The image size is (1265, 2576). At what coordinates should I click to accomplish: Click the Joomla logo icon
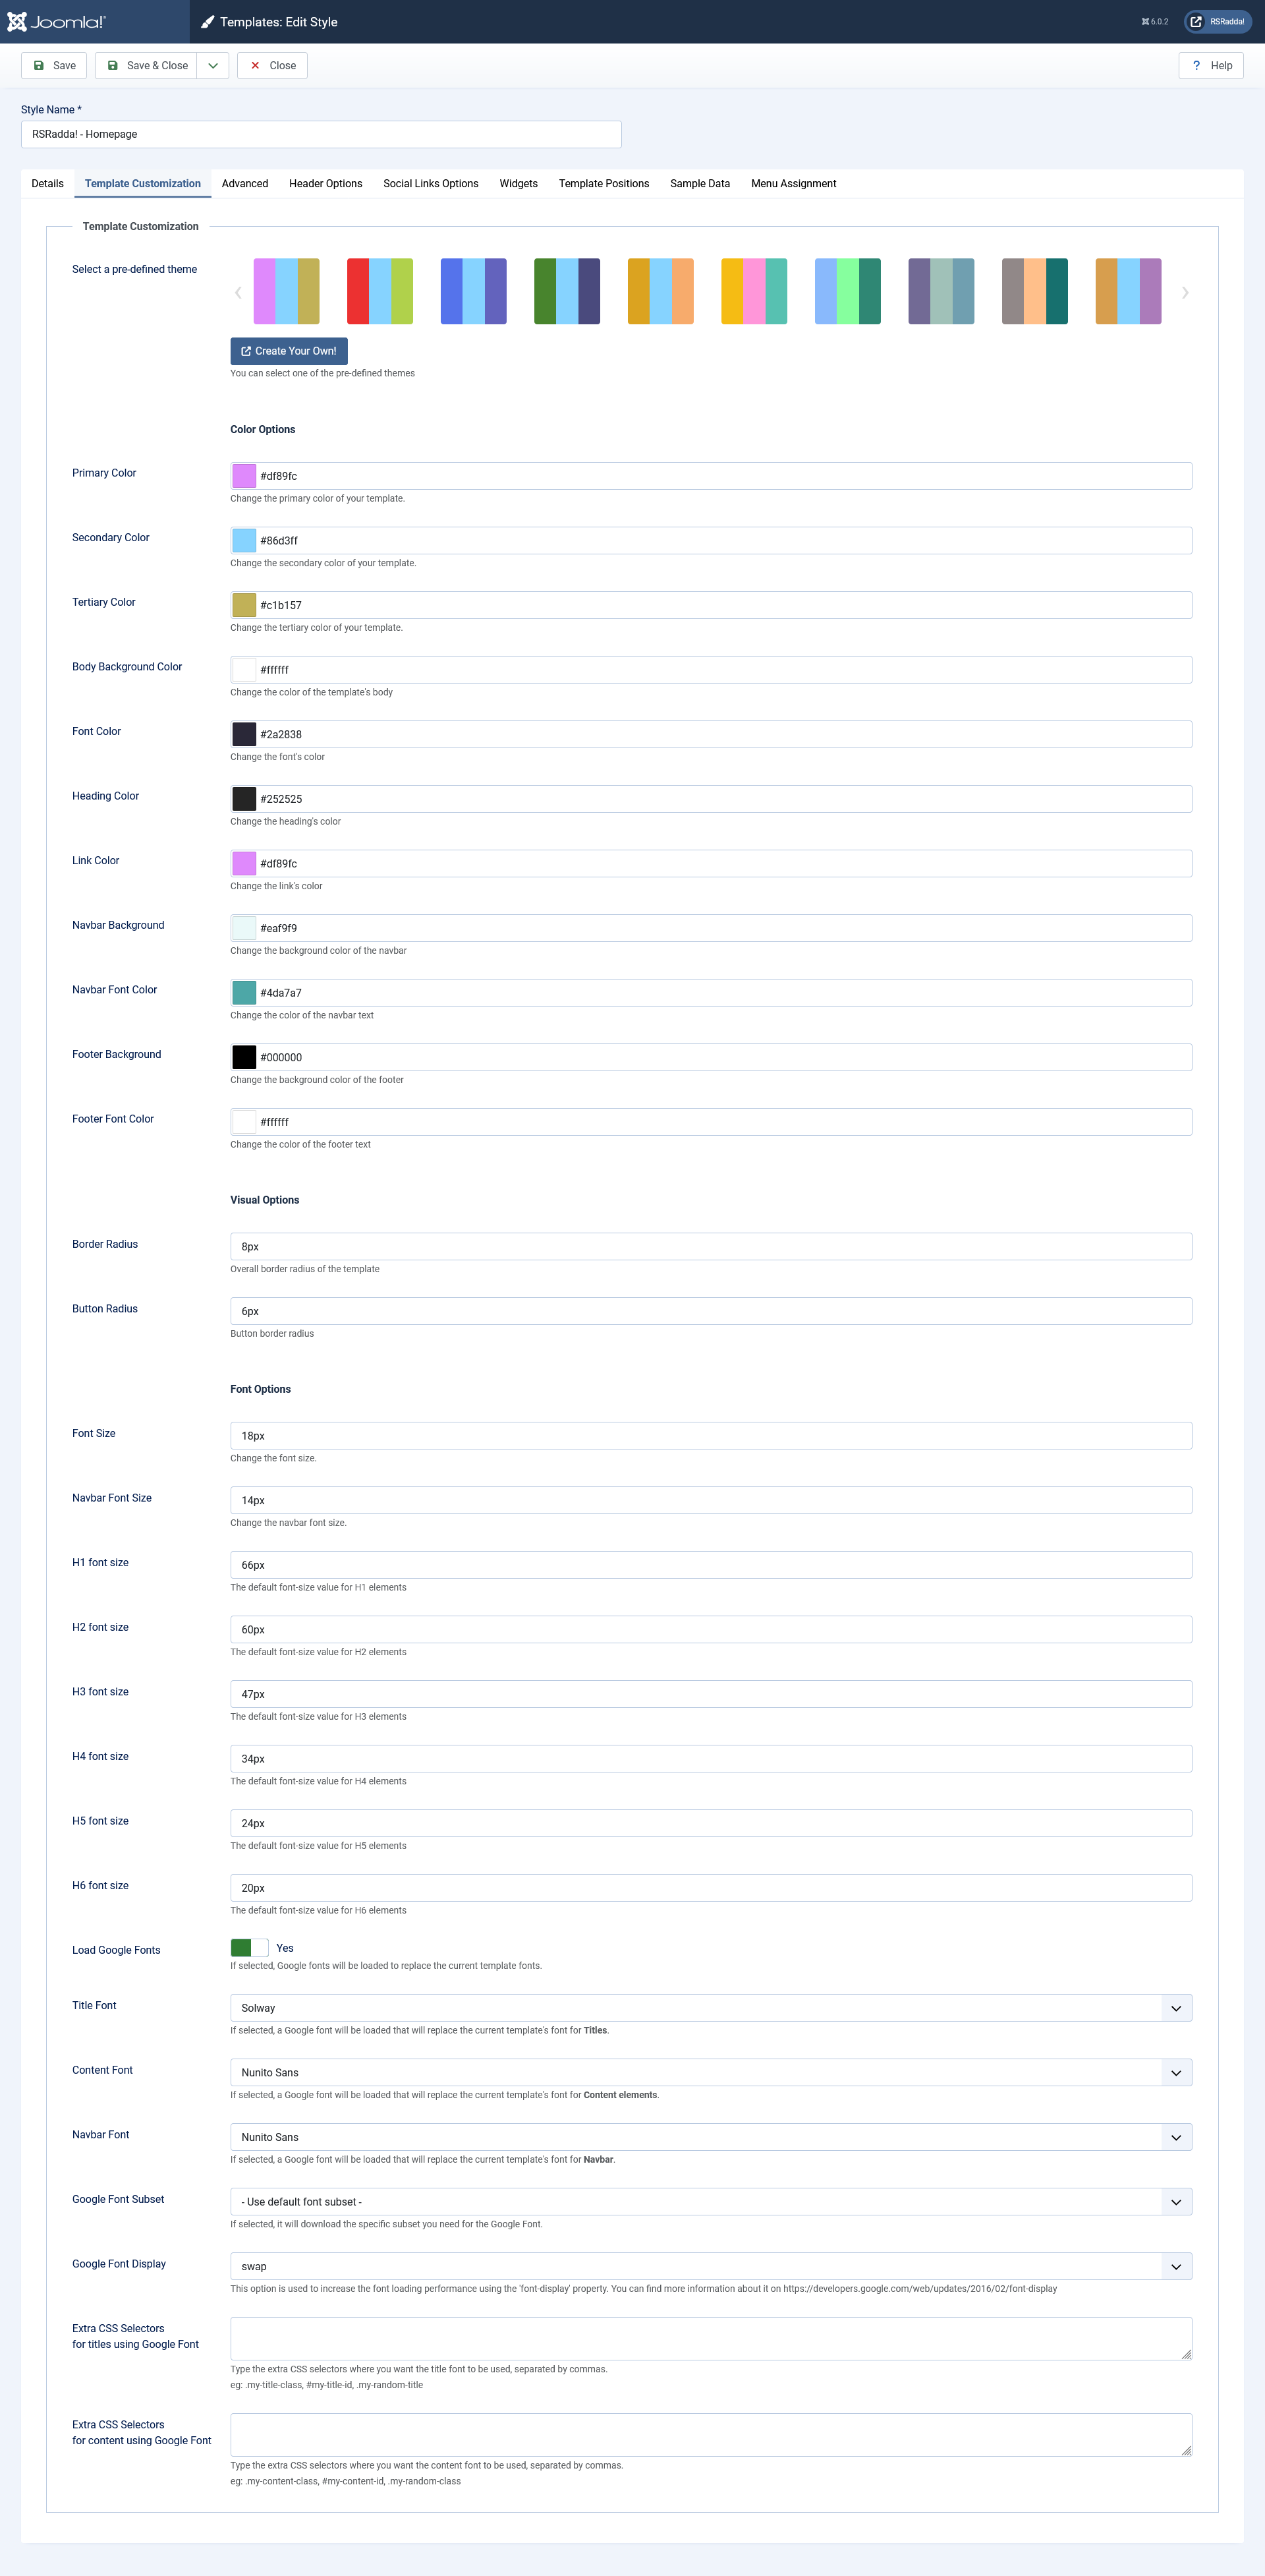[17, 22]
